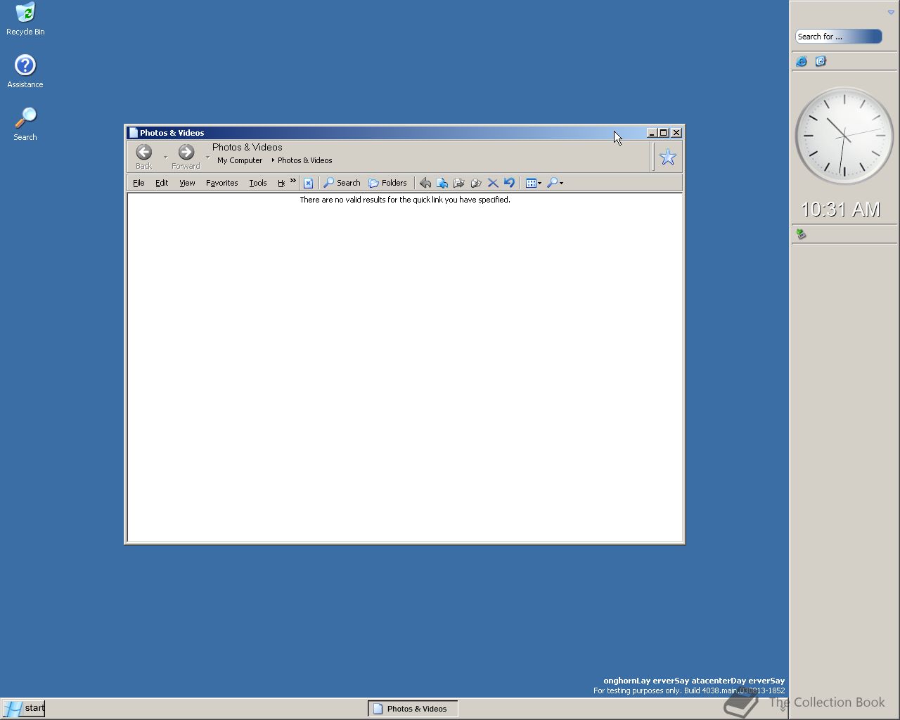
Task: Select Photos & Videos taskbar button
Action: click(x=413, y=709)
